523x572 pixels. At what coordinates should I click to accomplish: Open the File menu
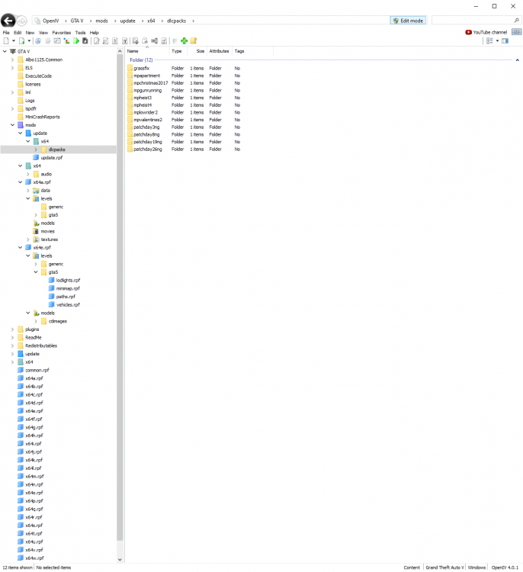click(x=6, y=33)
